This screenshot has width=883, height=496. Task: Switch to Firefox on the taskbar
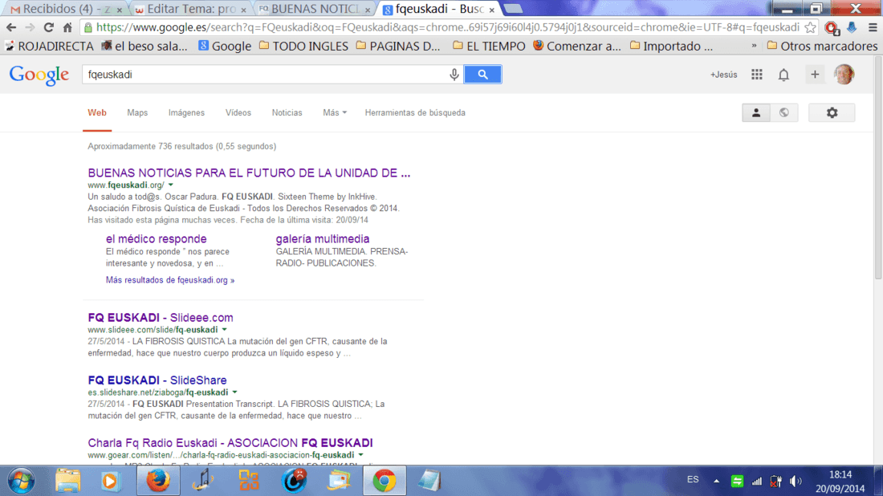[x=158, y=481]
